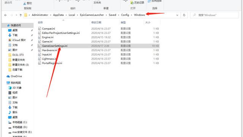Click the Input.ini file icon
Image resolution: width=243 pixels, height=137 pixels.
coord(39,54)
